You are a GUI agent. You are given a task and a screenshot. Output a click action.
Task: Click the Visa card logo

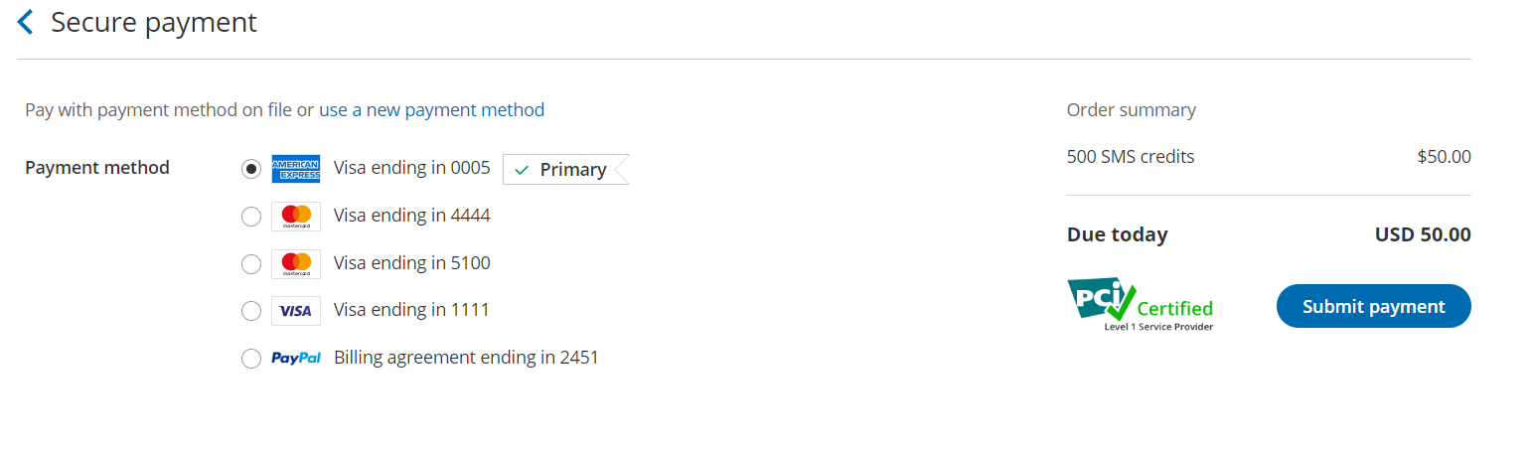click(x=296, y=311)
